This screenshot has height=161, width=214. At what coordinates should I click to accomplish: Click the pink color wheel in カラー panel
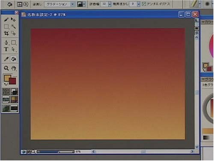[x=211, y=46]
